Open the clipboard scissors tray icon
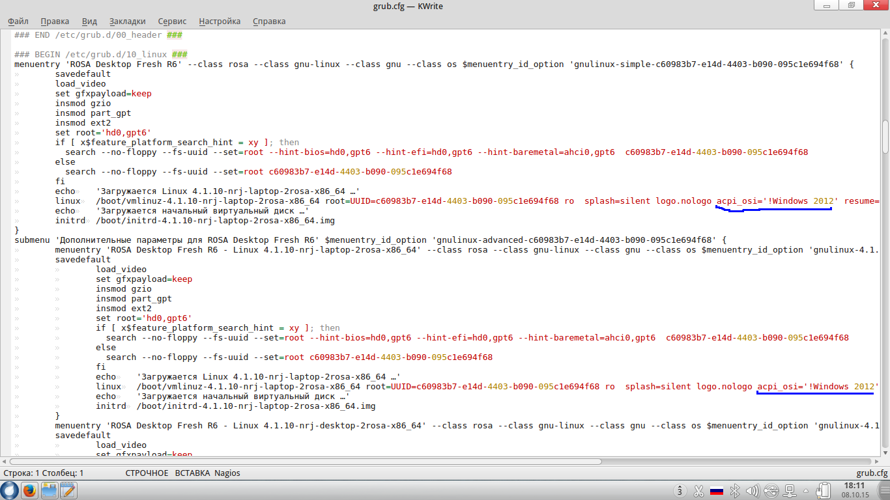The height and width of the screenshot is (500, 890). point(698,491)
